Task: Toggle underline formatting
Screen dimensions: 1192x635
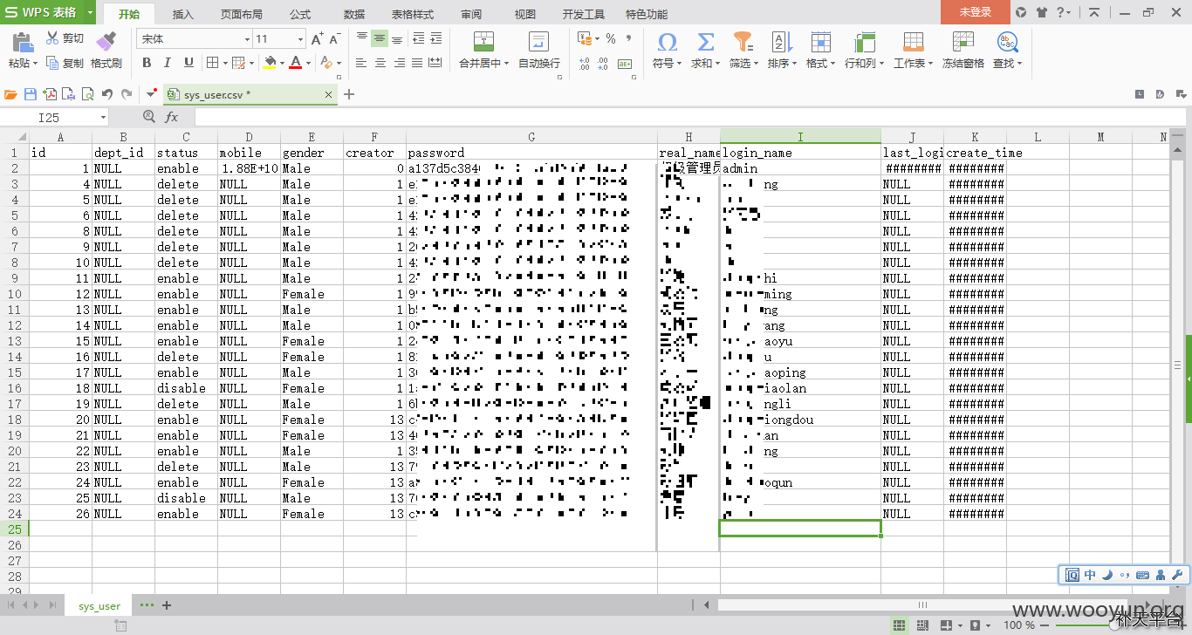Action: tap(188, 63)
